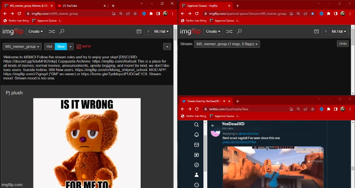Open Chrome menu dots in MS_memer_group window

(x=173, y=14)
